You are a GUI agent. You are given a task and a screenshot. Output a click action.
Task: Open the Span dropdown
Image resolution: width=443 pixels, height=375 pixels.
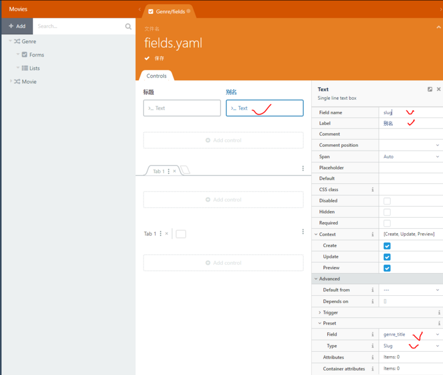tap(410, 157)
